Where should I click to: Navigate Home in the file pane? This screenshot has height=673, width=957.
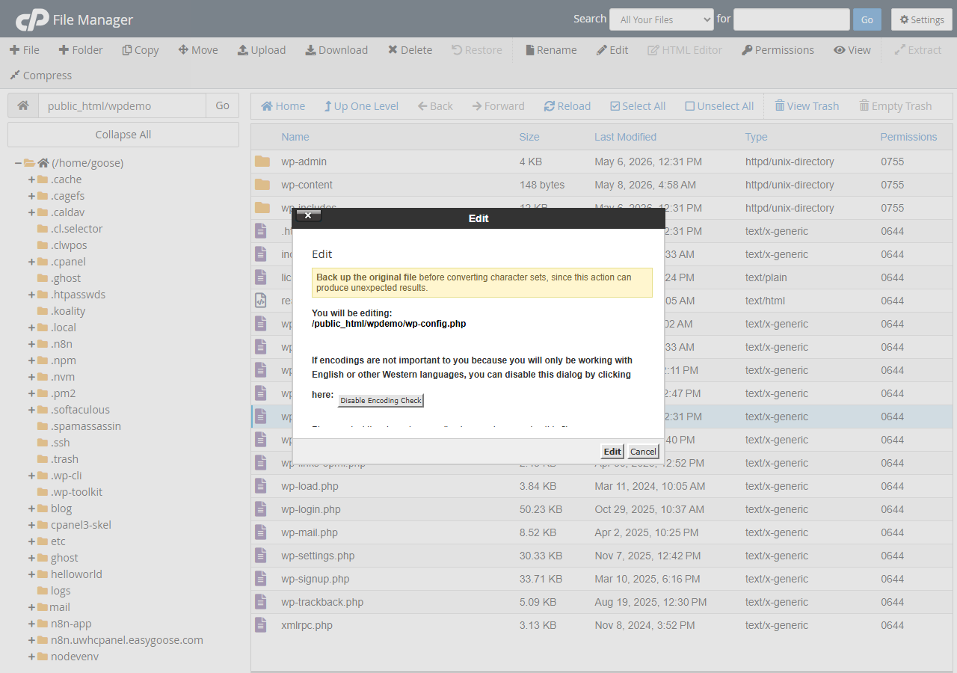(x=283, y=106)
